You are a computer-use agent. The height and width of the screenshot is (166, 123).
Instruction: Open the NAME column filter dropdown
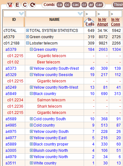80,14
